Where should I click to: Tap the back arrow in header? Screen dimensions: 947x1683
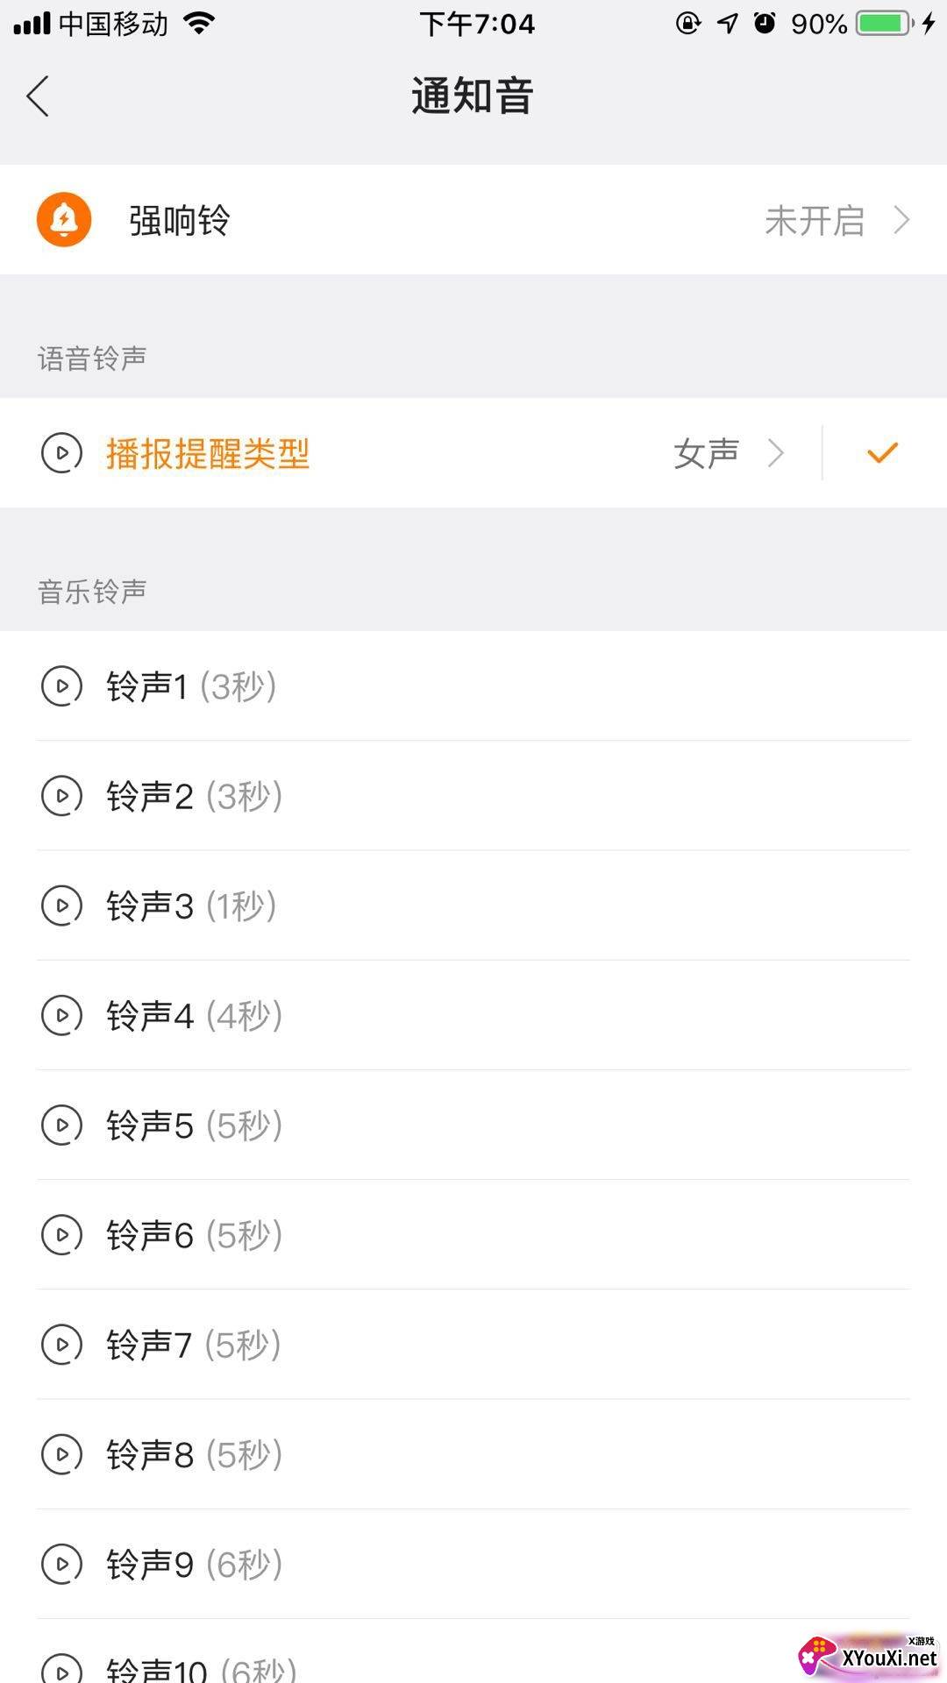tap(38, 96)
